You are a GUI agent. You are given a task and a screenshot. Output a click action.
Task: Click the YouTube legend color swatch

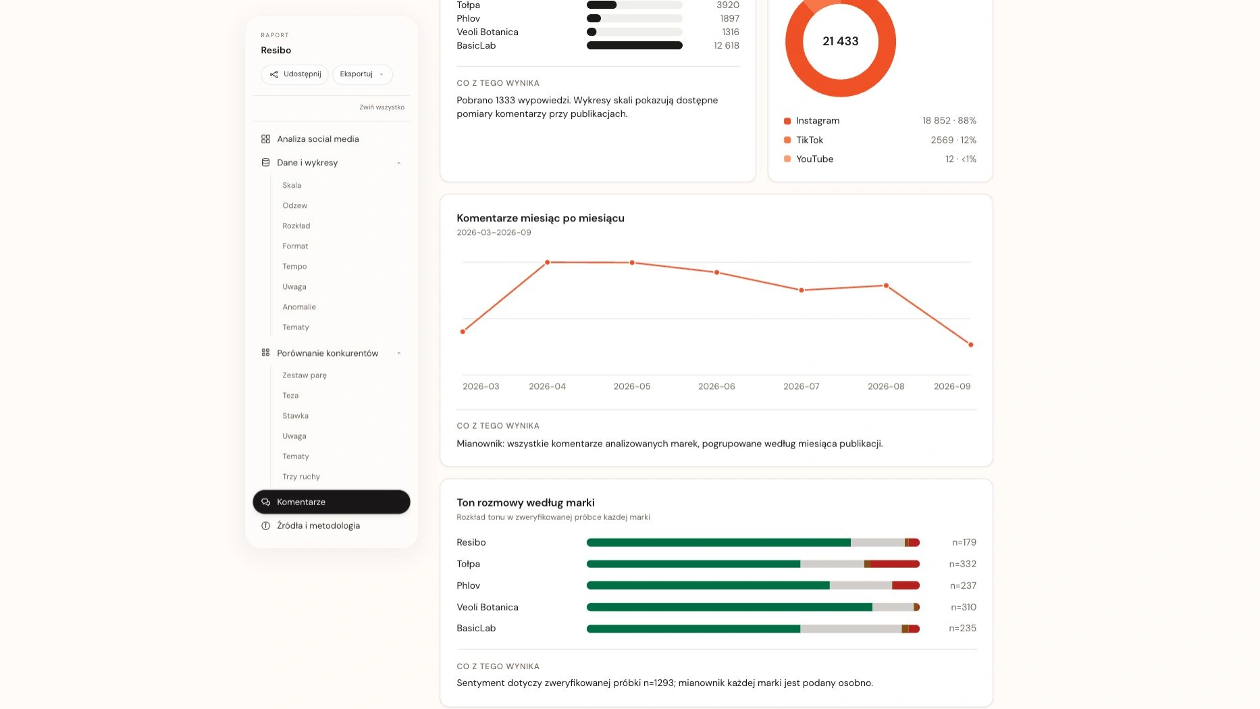787,159
